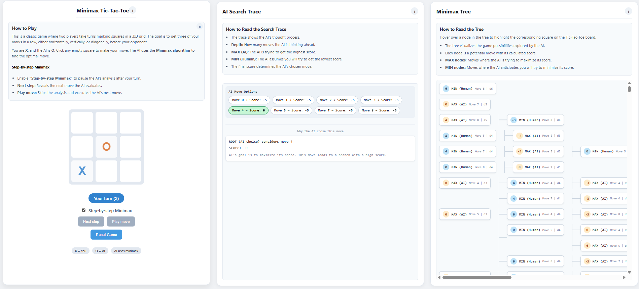This screenshot has height=289, width=639.
Task: Select tree node MAX (AI) Move 7 scored -3
Action: coord(604,261)
